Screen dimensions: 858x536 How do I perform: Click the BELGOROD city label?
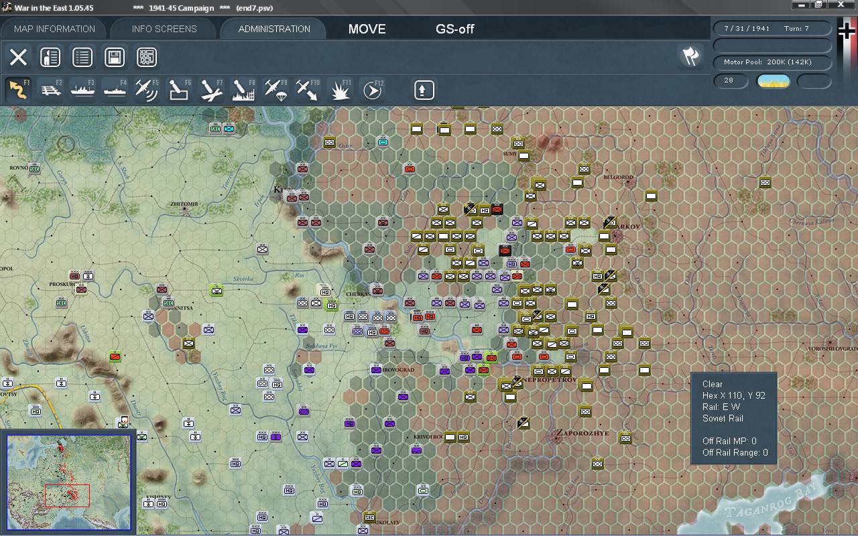(619, 178)
